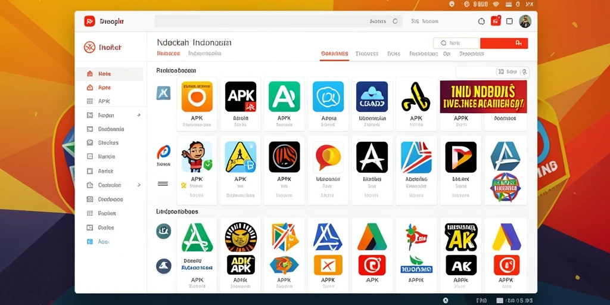Screen dimensions: 610x305
Task: Open the black icon with multicolor play triangle
Action: click(460, 157)
